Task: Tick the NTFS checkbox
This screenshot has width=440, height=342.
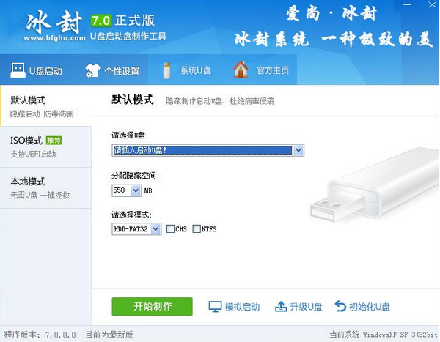Action: click(x=197, y=229)
